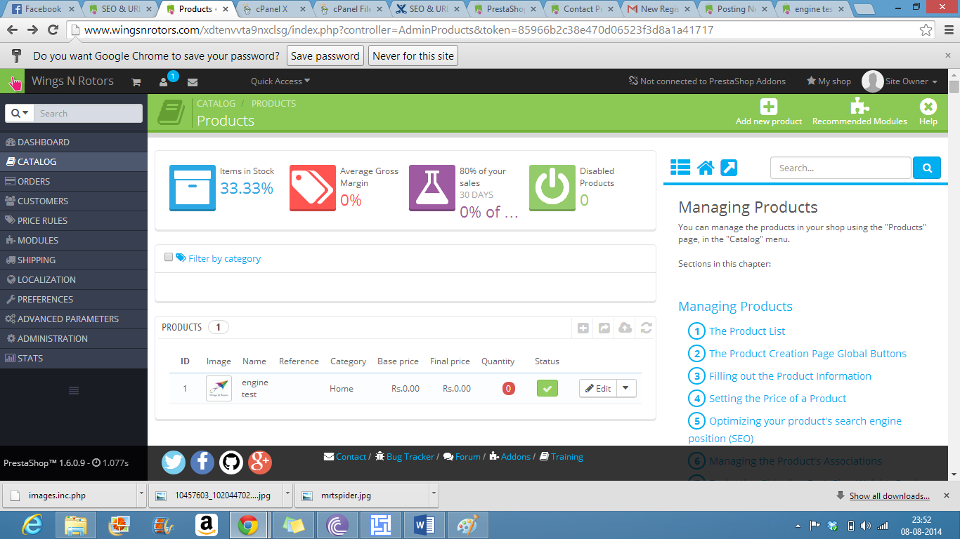Open Setting the Price of a Product link
The image size is (960, 539).
(777, 399)
